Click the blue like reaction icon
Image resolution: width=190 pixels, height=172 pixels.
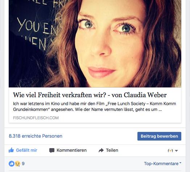(12, 164)
